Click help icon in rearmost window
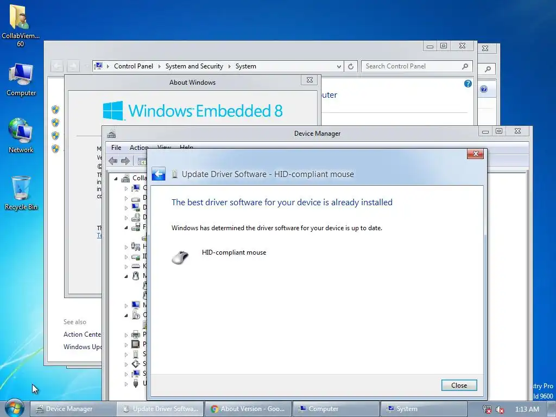This screenshot has height=417, width=556. (x=484, y=89)
